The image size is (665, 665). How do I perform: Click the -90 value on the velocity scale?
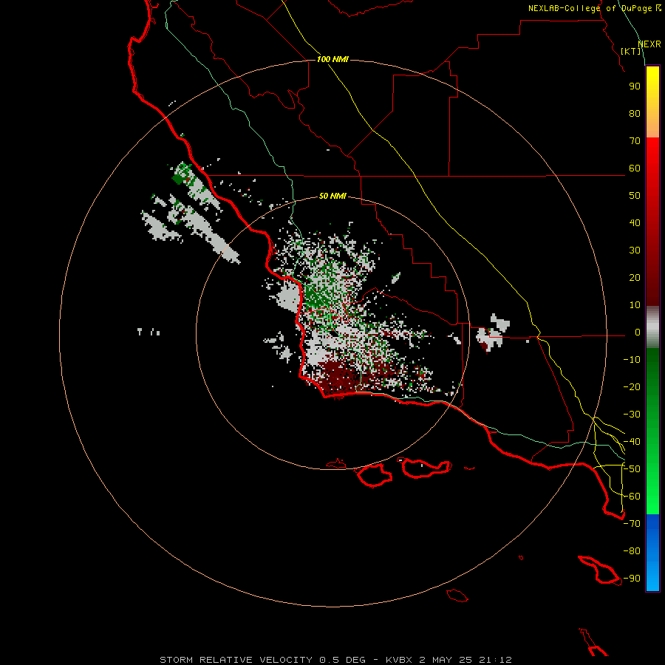tap(632, 579)
